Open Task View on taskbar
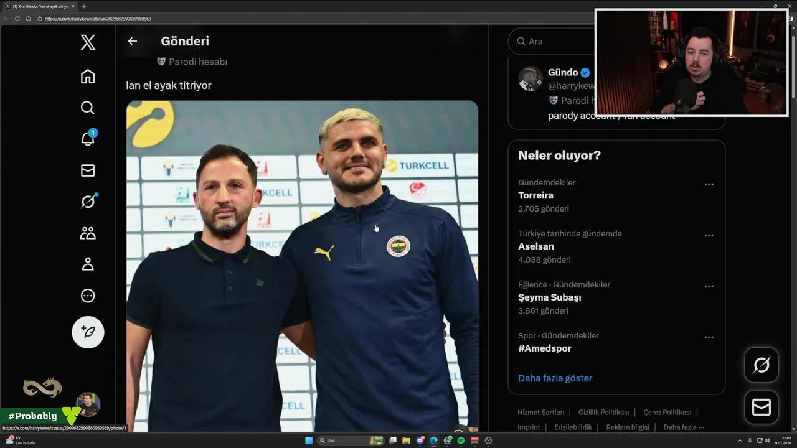The width and height of the screenshot is (797, 448). 392,441
